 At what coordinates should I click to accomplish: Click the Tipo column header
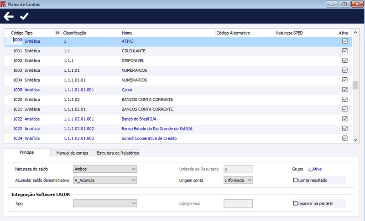pos(29,33)
